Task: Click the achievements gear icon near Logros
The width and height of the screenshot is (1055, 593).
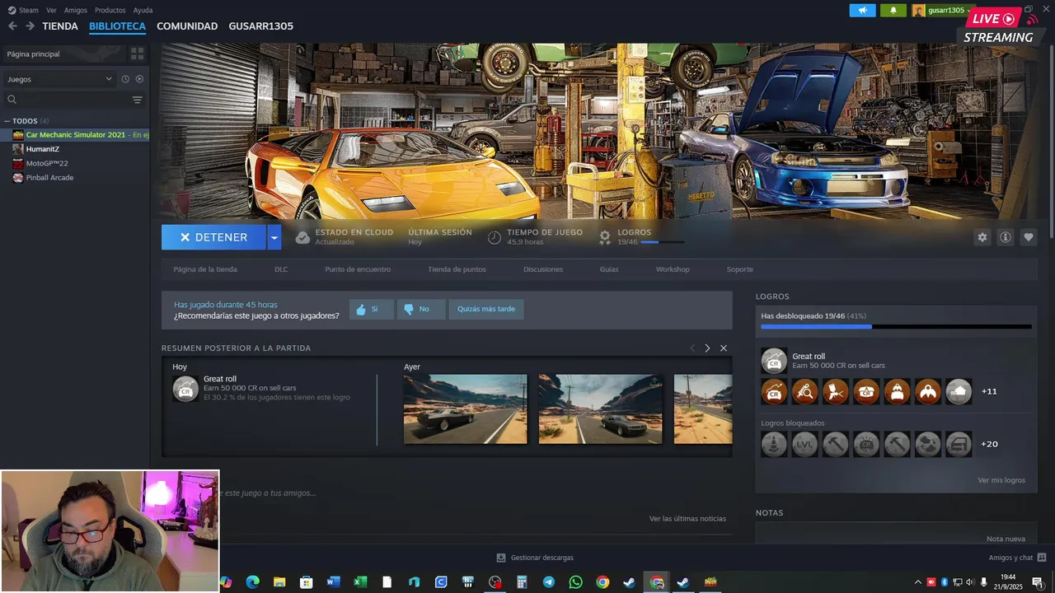Action: click(x=605, y=237)
